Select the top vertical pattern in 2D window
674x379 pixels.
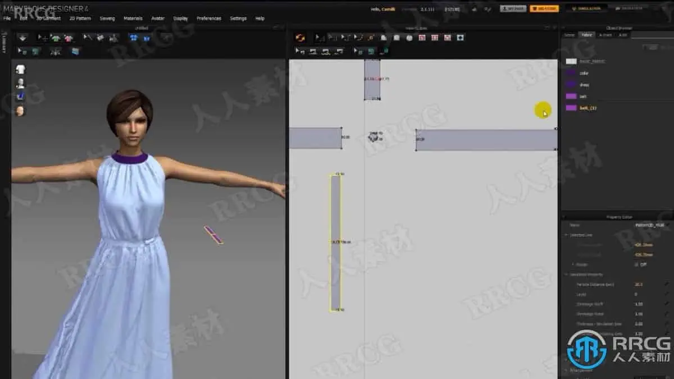coord(372,79)
